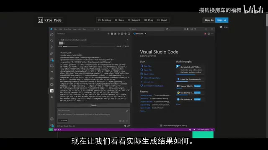Click the split editor icon right of Welcome tab
The width and height of the screenshot is (268, 150).
(x=209, y=34)
